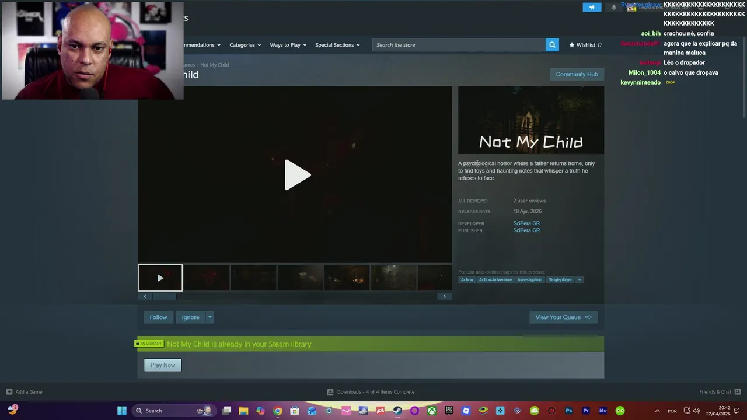This screenshot has height=420, width=747.
Task: Launch Premiere Pro from taskbar
Action: (586, 411)
